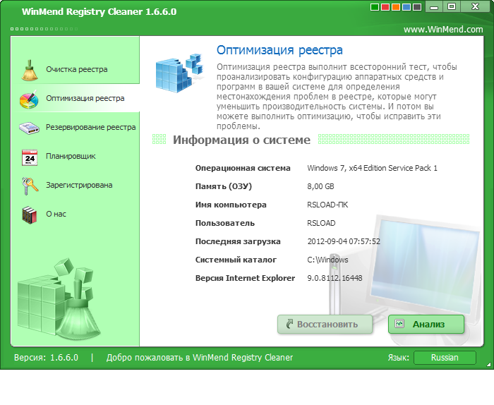Choose the red color theme swatch
Image resolution: width=494 pixels, height=405 pixels.
tap(385, 7)
